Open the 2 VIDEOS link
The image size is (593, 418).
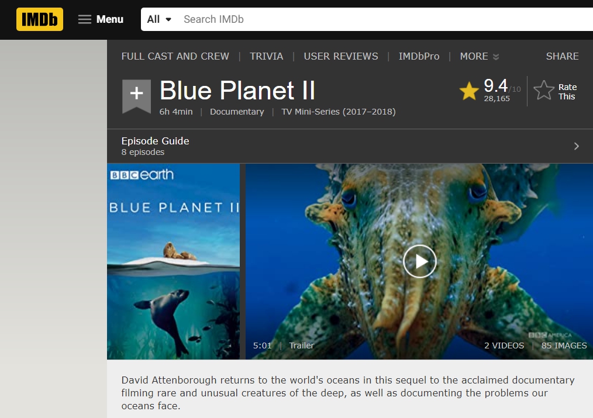pyautogui.click(x=504, y=346)
